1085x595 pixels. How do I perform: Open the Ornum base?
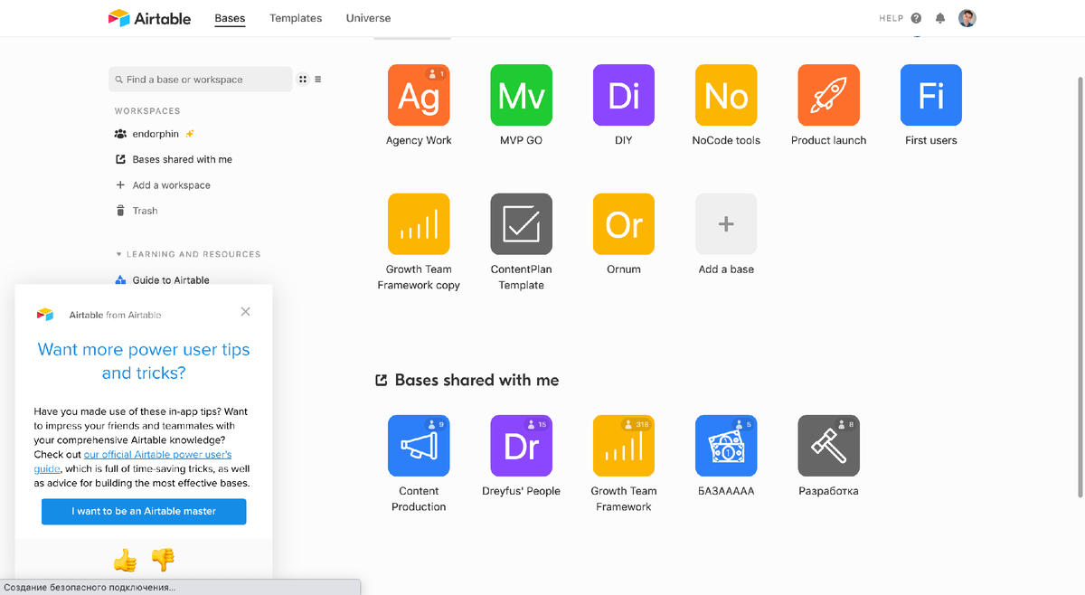[x=623, y=224]
